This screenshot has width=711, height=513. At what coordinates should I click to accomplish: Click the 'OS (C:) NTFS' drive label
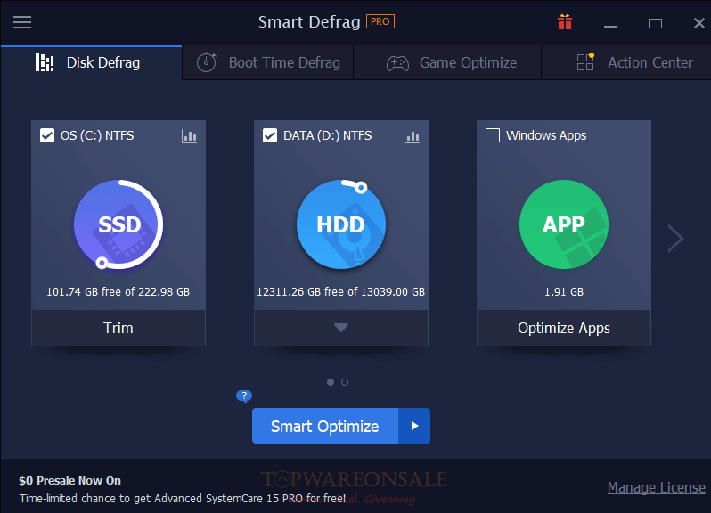[x=97, y=135]
